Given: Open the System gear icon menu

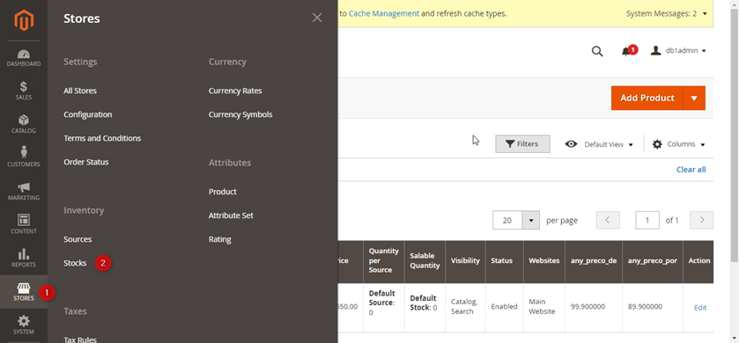Looking at the screenshot, I should click(24, 325).
